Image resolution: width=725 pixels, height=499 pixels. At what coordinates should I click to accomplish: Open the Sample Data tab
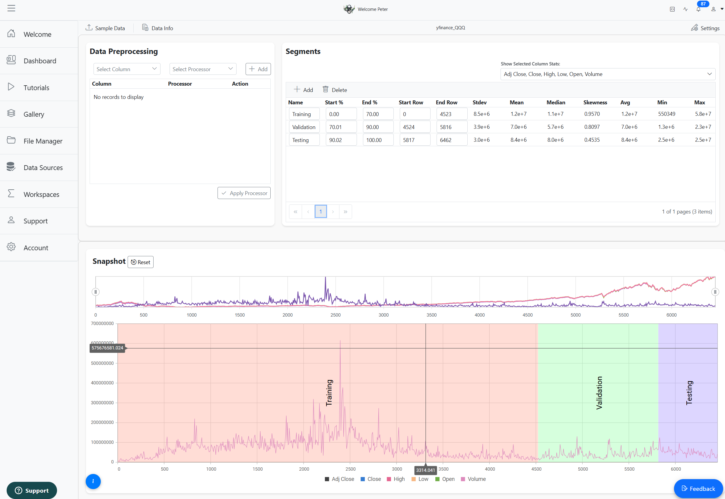(105, 28)
